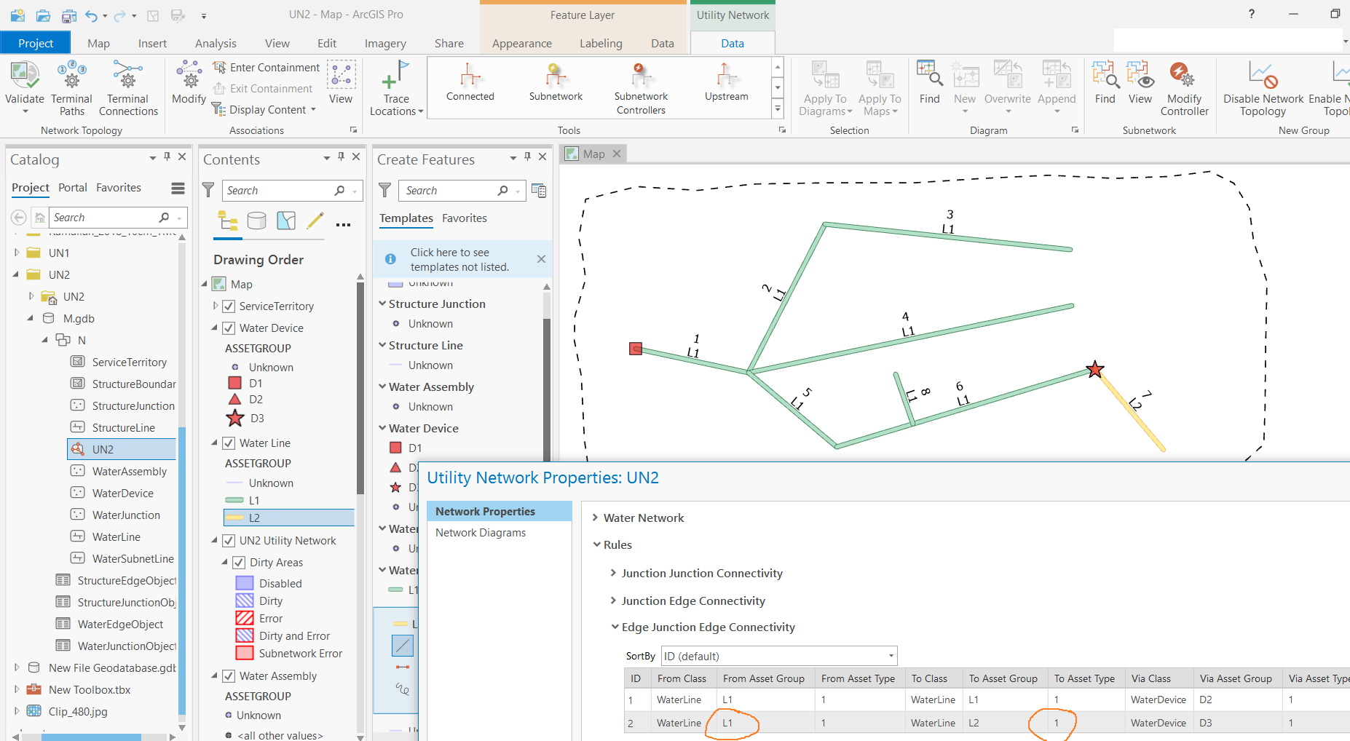The height and width of the screenshot is (741, 1350).
Task: Click View in the Subnetwork group
Action: point(1140,83)
